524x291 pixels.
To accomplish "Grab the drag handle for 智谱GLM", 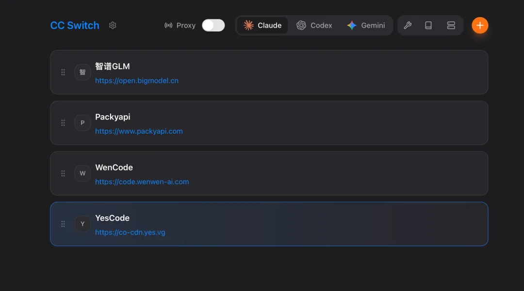I will pos(63,72).
